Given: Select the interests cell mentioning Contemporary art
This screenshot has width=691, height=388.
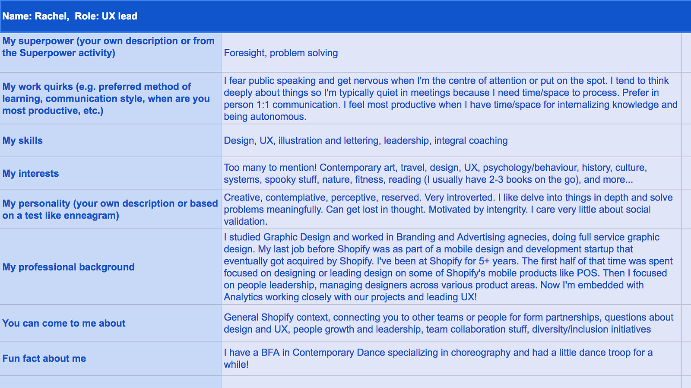Looking at the screenshot, I should point(451,173).
